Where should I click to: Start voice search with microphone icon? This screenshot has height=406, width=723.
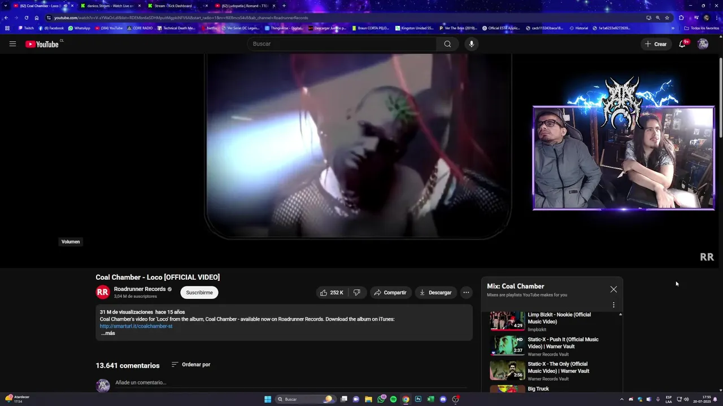(x=472, y=44)
